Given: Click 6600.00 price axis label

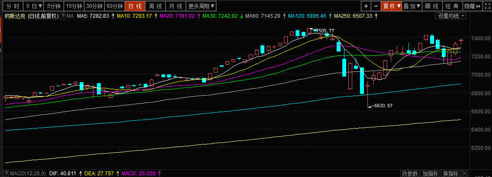Looking at the screenshot, I should click(482, 111).
